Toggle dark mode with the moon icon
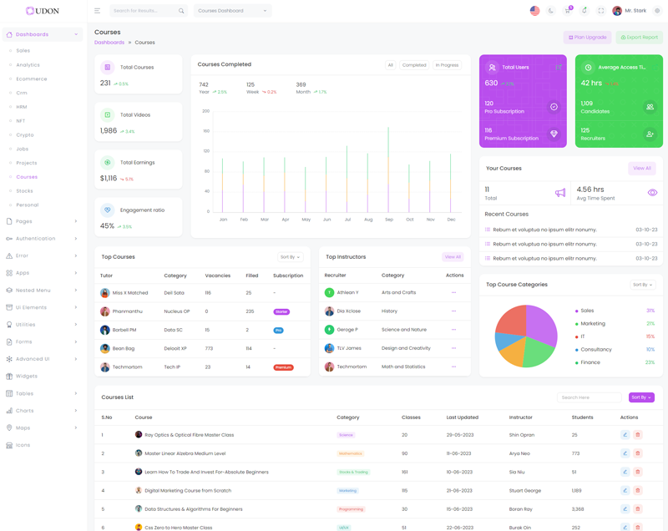This screenshot has width=668, height=531. pyautogui.click(x=551, y=11)
